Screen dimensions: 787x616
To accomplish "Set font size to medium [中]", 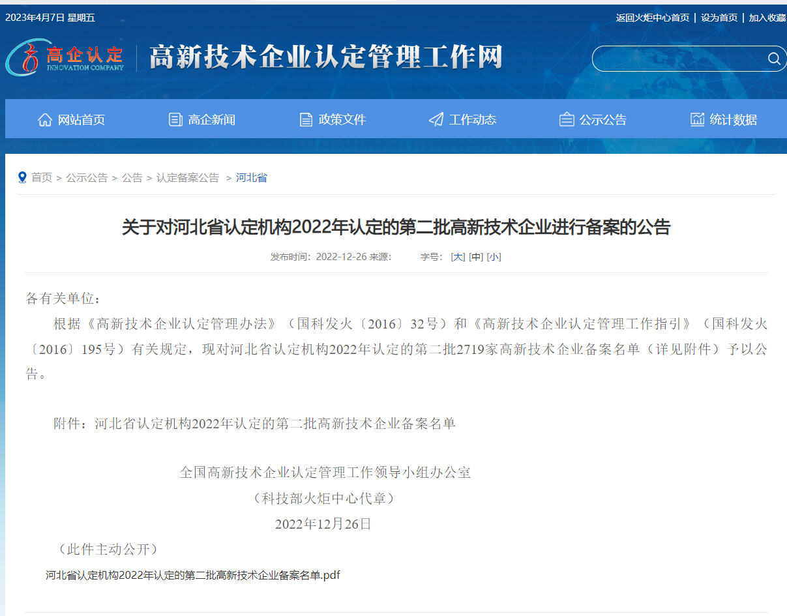I will coord(476,257).
